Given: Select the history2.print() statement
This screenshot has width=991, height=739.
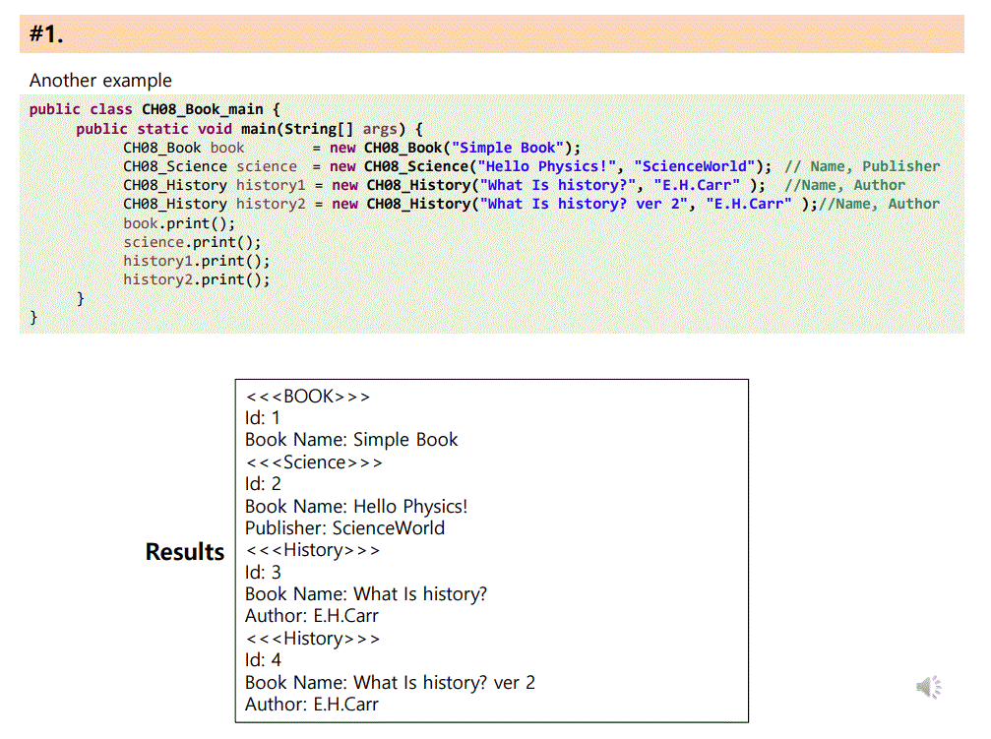Looking at the screenshot, I should [x=197, y=279].
